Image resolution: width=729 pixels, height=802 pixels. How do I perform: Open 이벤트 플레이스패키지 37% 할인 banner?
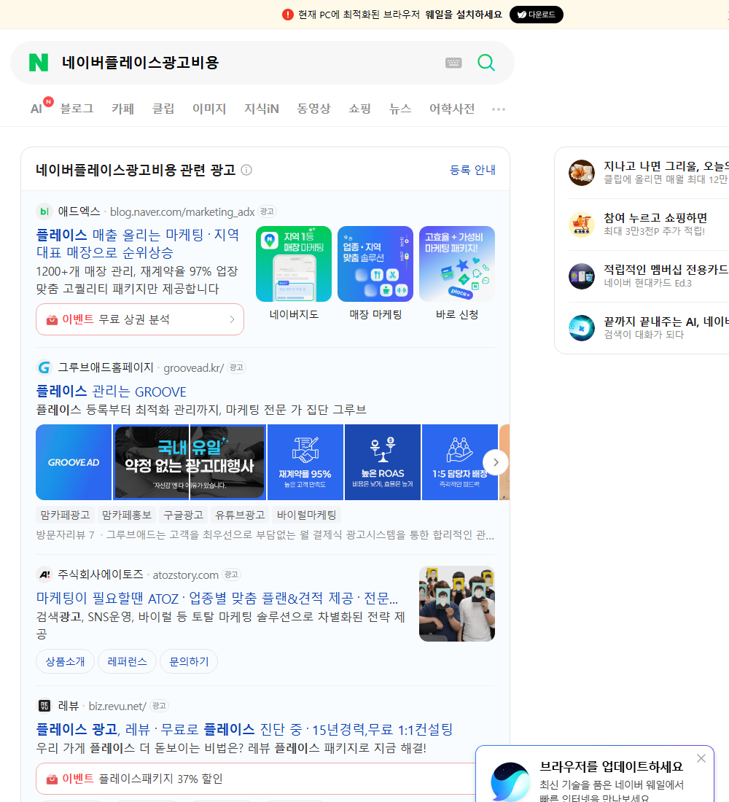coord(256,779)
